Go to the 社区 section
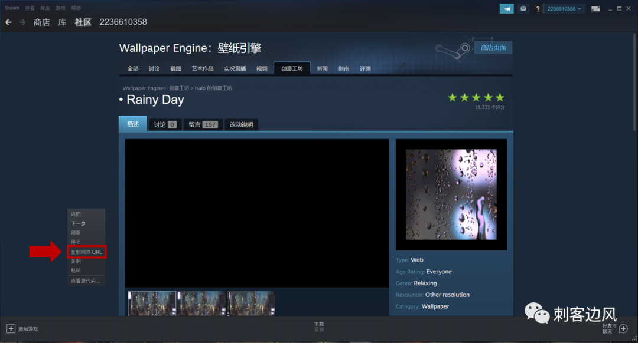The image size is (638, 343). coord(83,22)
